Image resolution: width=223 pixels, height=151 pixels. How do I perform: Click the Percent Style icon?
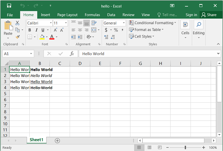116,30
